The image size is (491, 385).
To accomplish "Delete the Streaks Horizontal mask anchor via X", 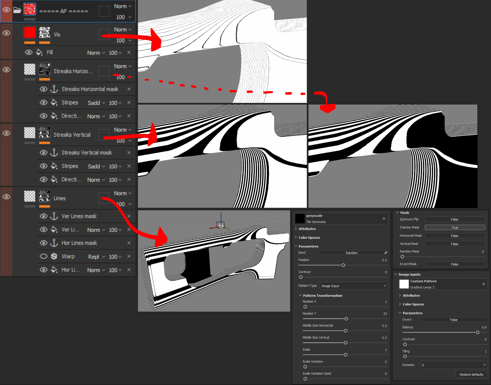I will coord(129,89).
